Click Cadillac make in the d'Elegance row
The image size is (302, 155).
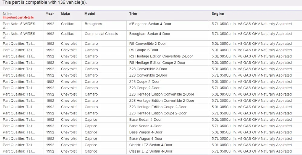click(67, 24)
